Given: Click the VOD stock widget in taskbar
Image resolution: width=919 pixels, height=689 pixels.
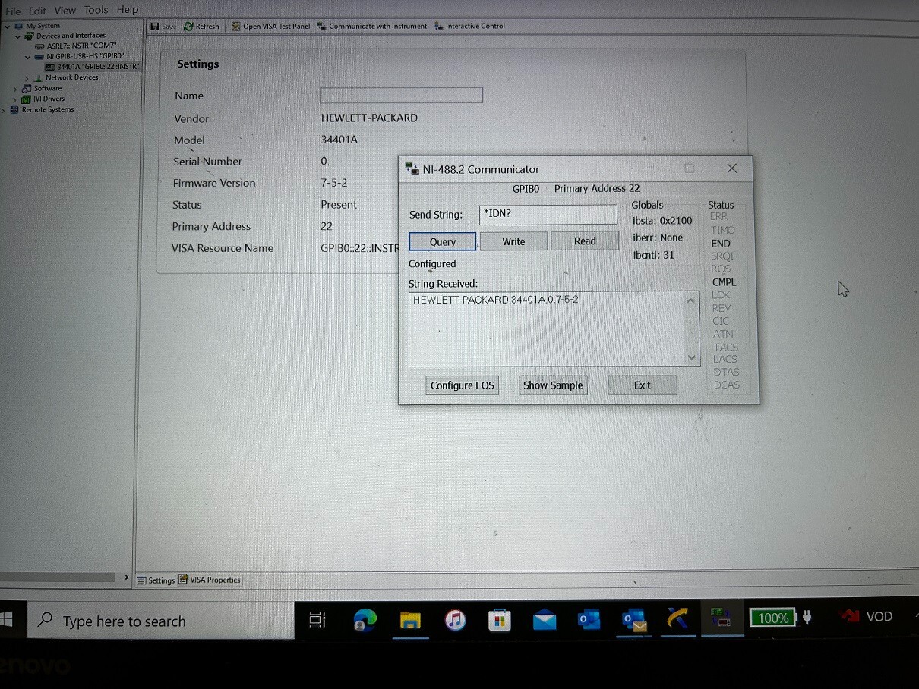Looking at the screenshot, I should (x=865, y=616).
